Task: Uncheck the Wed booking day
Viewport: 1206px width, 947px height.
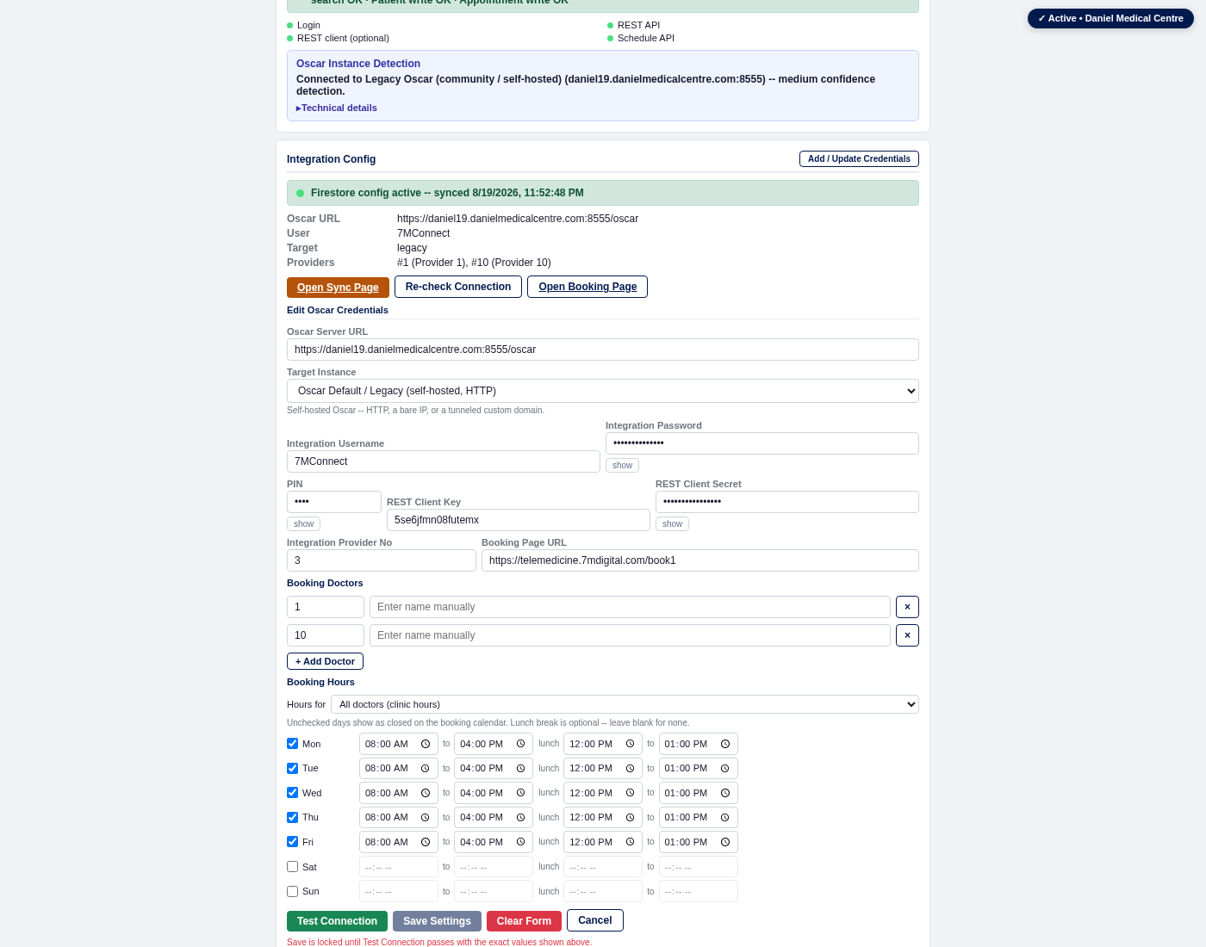Action: click(293, 793)
